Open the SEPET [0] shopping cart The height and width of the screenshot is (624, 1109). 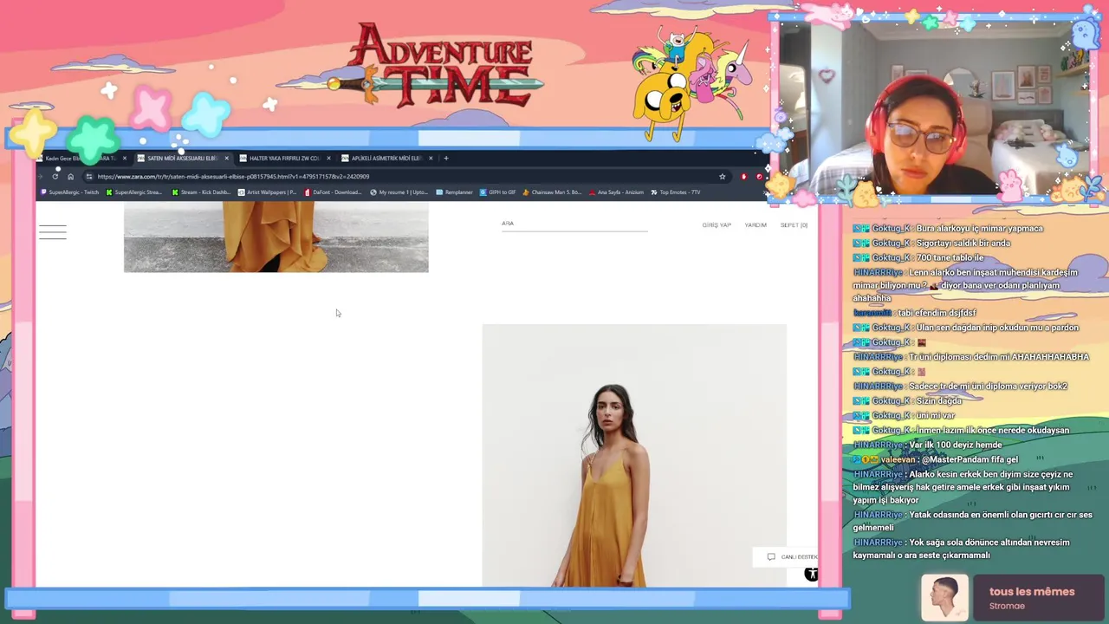tap(794, 225)
